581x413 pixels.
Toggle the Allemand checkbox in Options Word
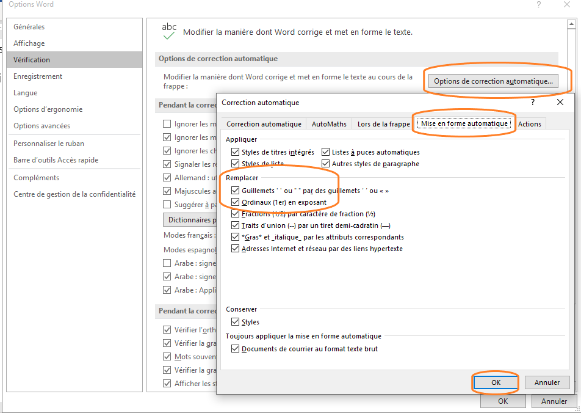(x=167, y=177)
